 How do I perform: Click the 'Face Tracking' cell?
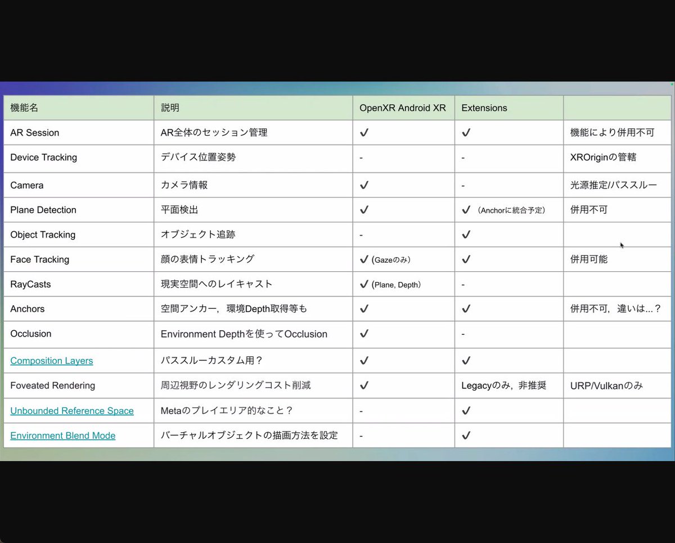(x=79, y=259)
